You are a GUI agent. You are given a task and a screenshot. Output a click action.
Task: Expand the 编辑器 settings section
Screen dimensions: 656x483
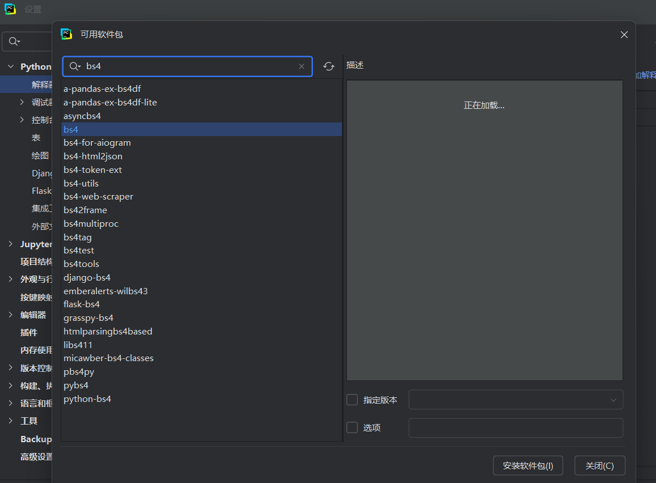click(x=11, y=315)
